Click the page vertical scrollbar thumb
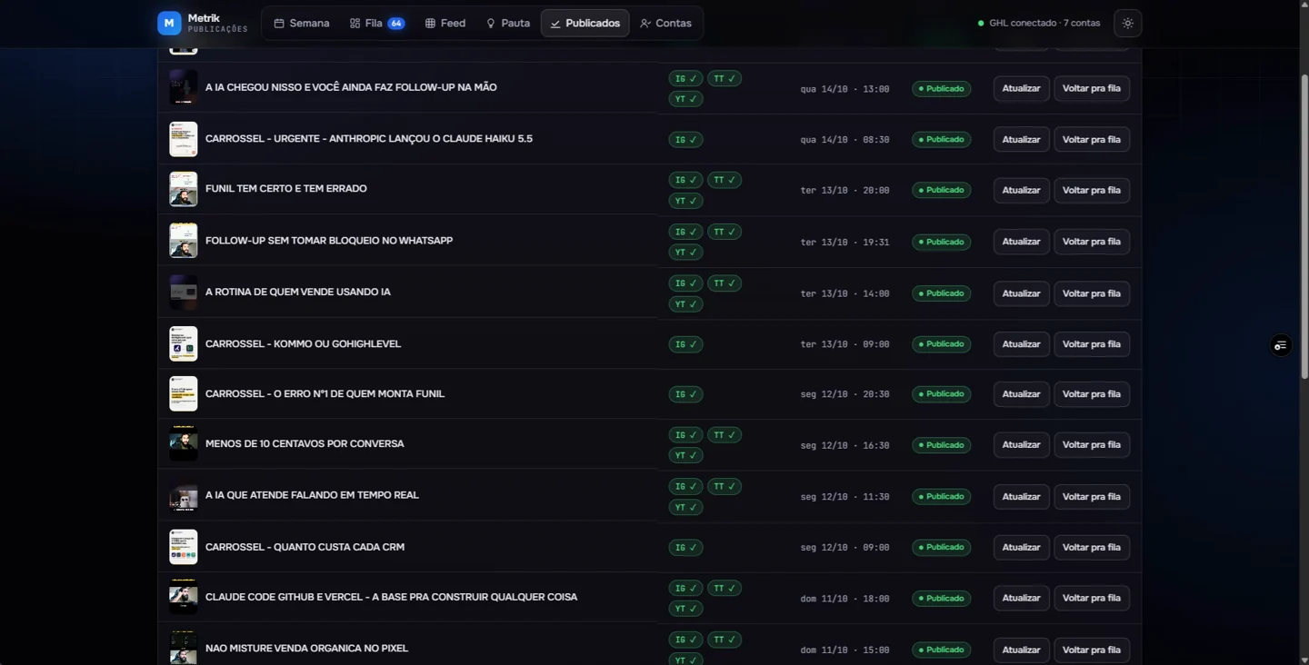Image resolution: width=1309 pixels, height=665 pixels. (x=1304, y=227)
